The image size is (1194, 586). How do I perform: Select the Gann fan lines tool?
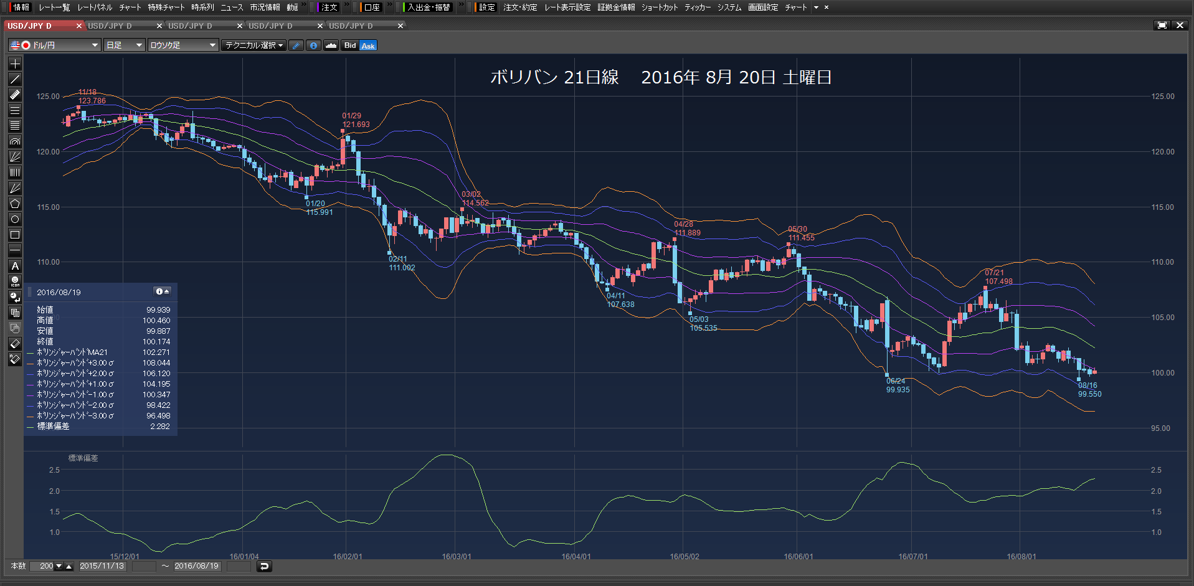[15, 188]
